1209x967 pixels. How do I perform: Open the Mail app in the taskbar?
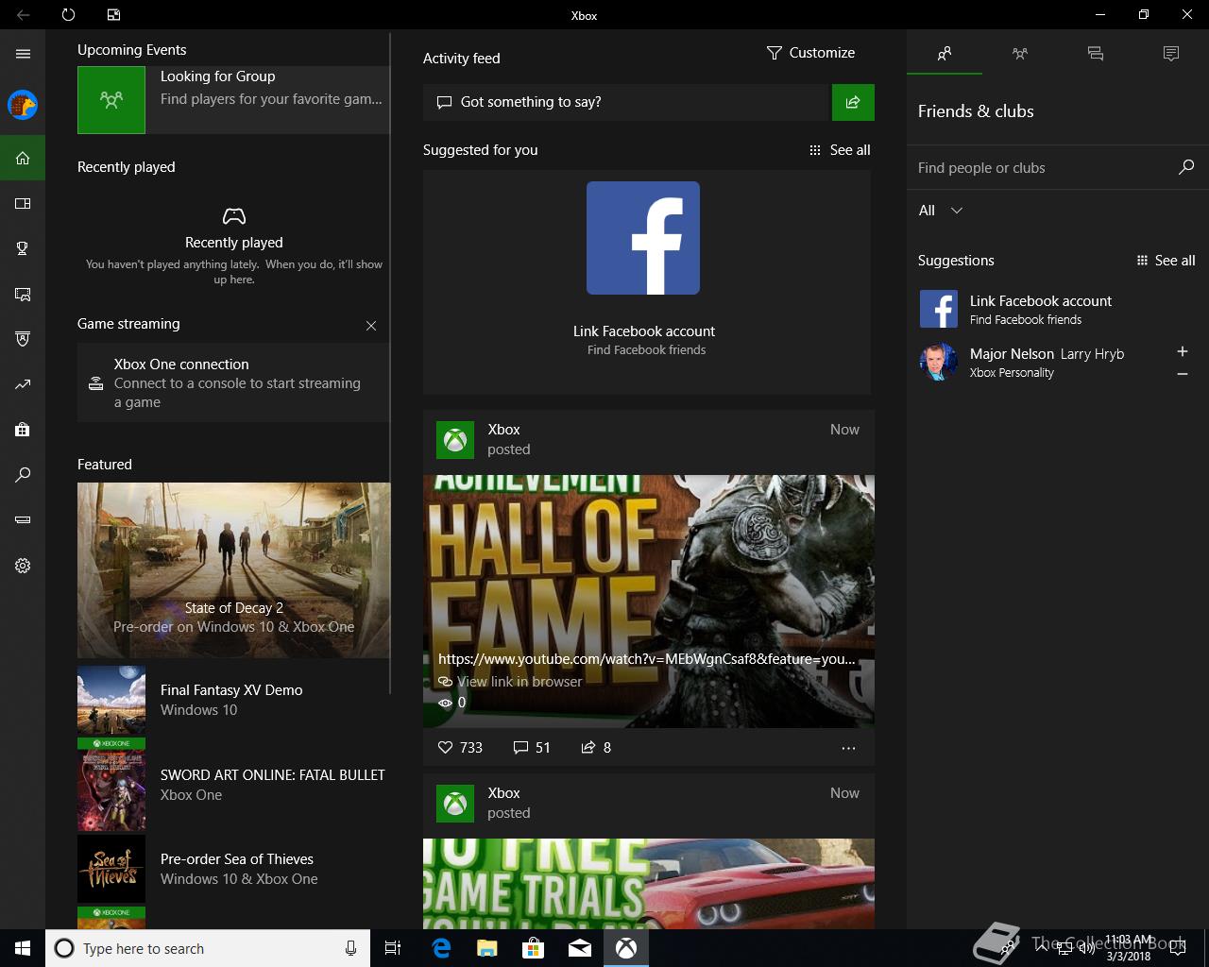click(580, 948)
